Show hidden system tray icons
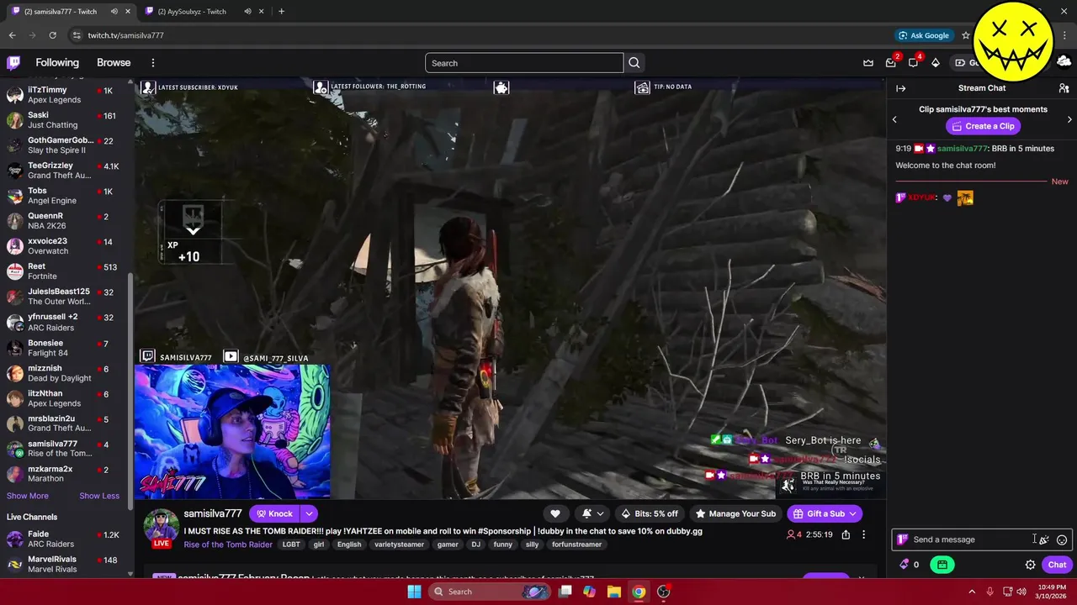Image resolution: width=1077 pixels, height=605 pixels. [x=971, y=592]
